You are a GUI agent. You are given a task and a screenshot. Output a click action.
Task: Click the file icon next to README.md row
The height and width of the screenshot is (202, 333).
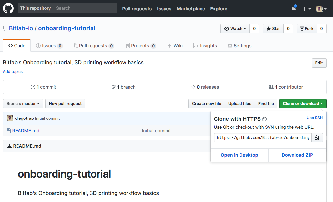pos(9,131)
